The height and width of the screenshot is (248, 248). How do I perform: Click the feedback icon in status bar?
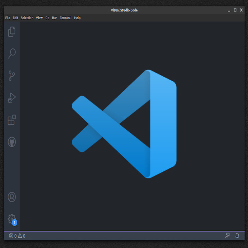(x=227, y=236)
